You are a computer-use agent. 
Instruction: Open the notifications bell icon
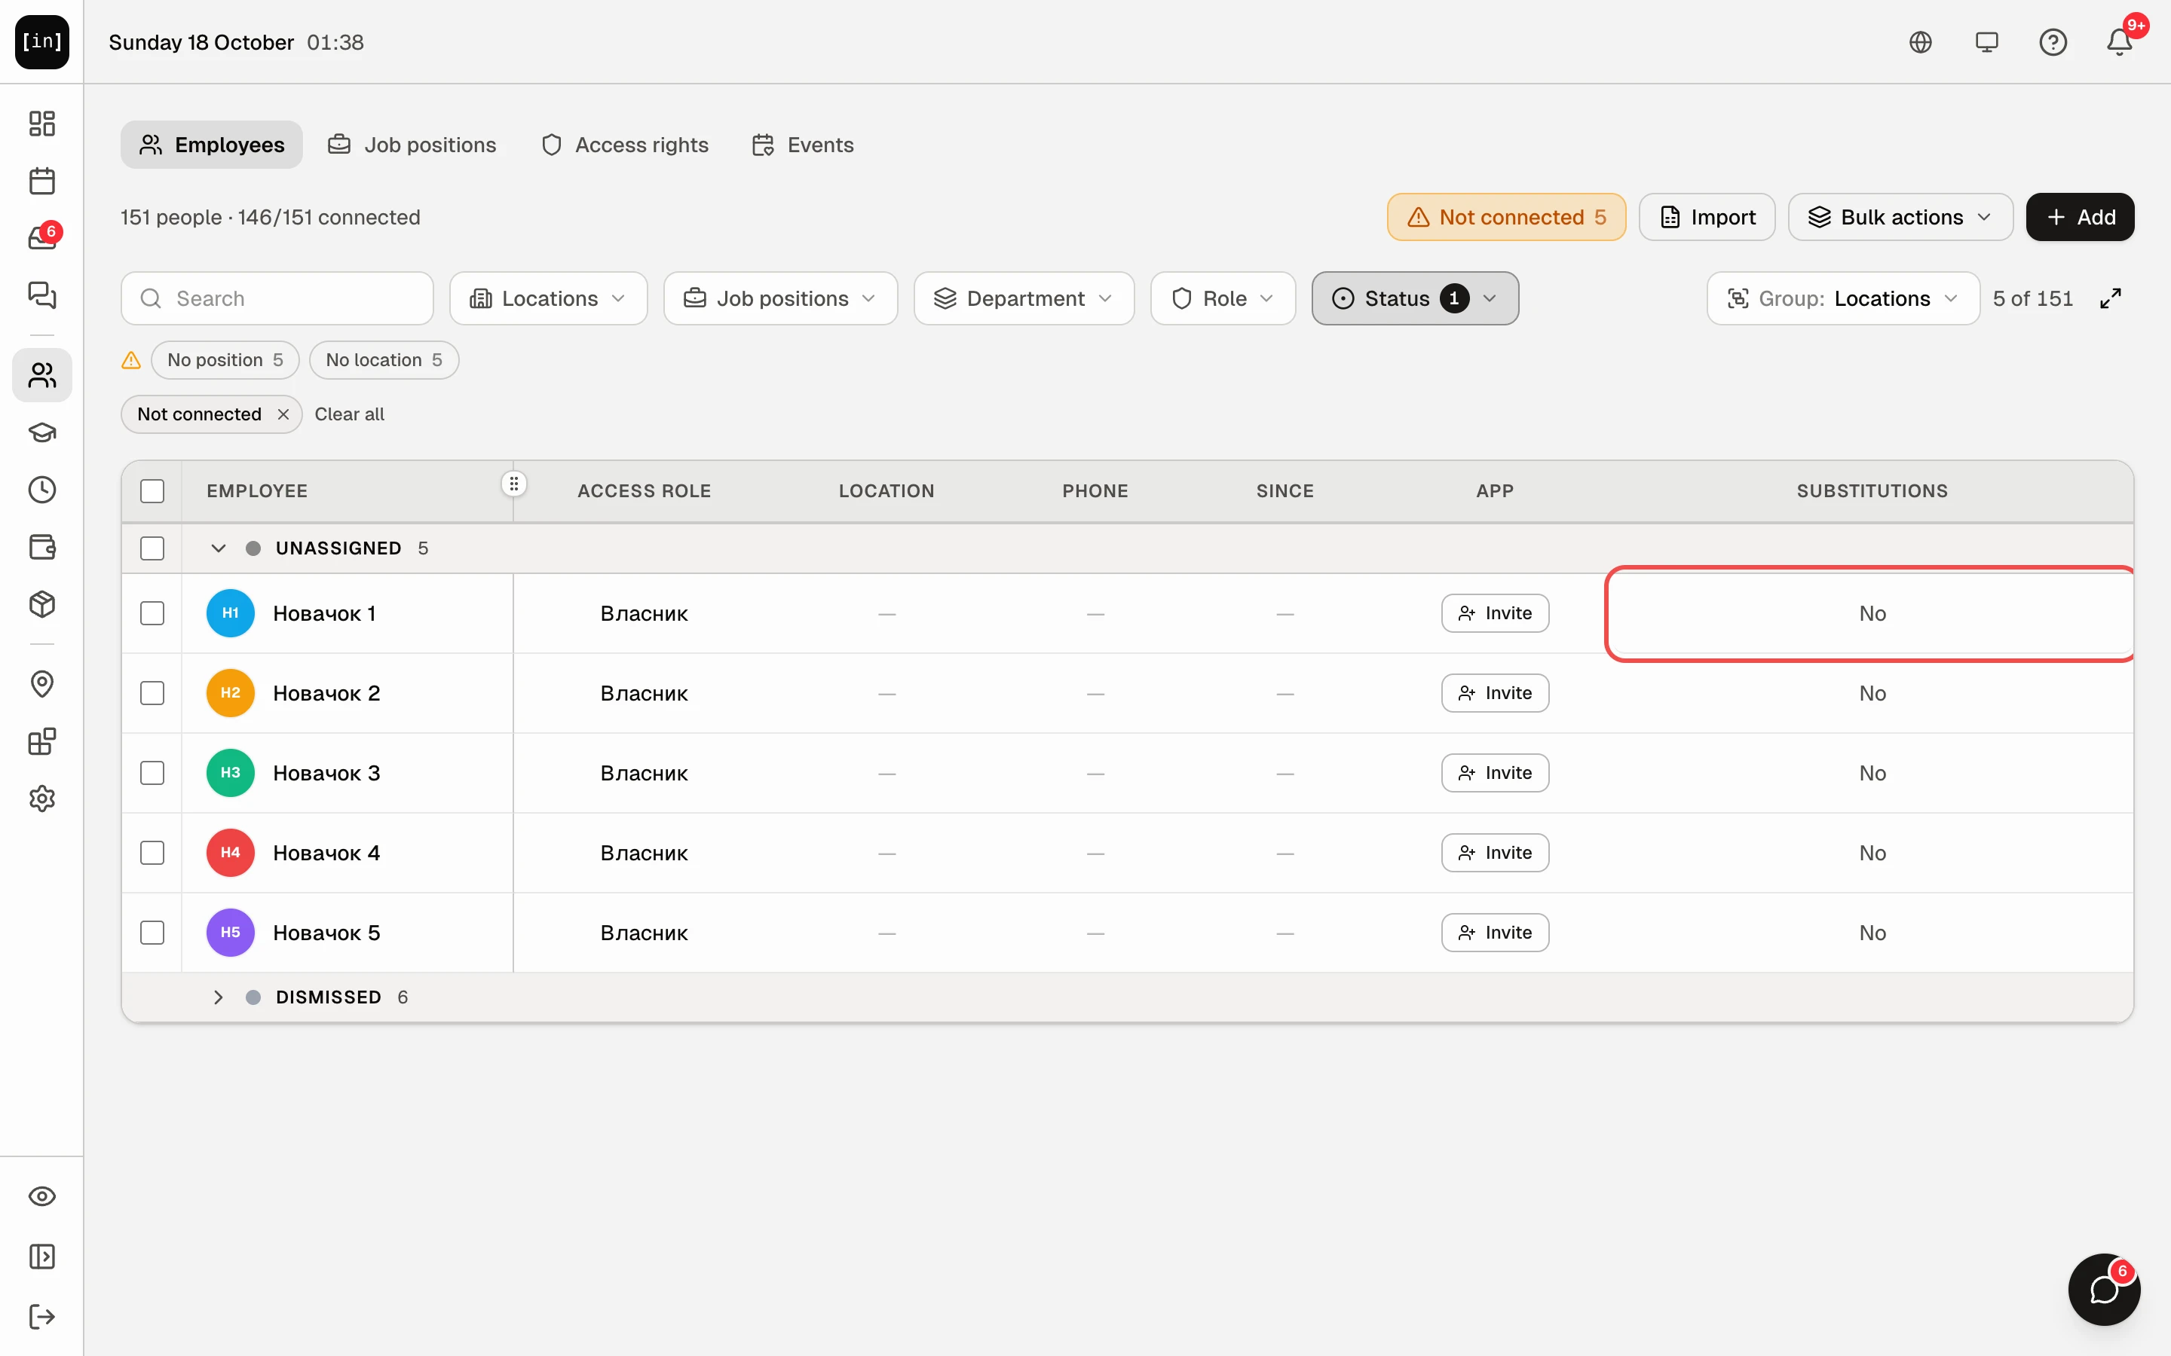pyautogui.click(x=2119, y=42)
